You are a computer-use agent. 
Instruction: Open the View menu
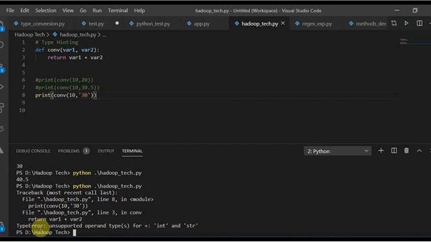pos(67,11)
